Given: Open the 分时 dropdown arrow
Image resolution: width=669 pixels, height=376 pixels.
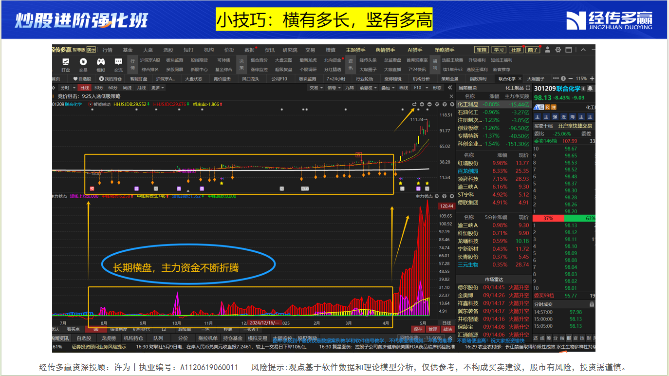Looking at the screenshot, I should pos(73,88).
